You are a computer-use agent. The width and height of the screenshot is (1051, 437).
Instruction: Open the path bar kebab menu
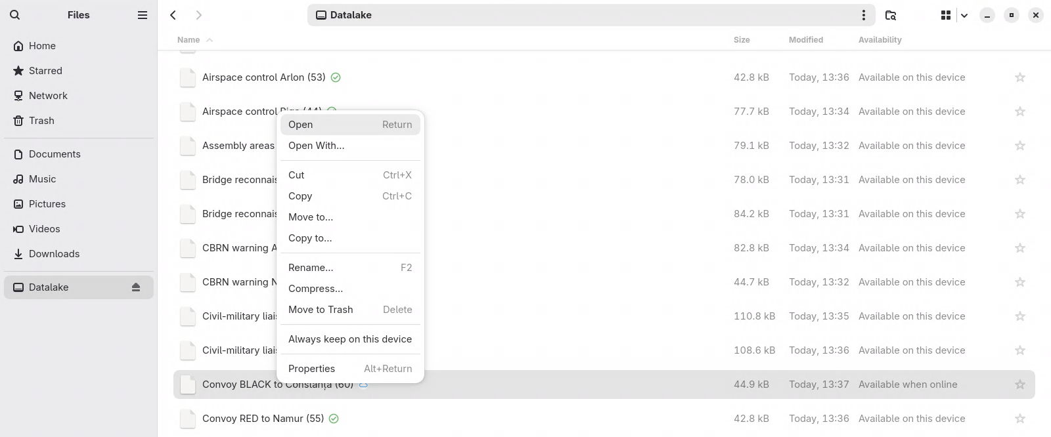click(x=863, y=15)
